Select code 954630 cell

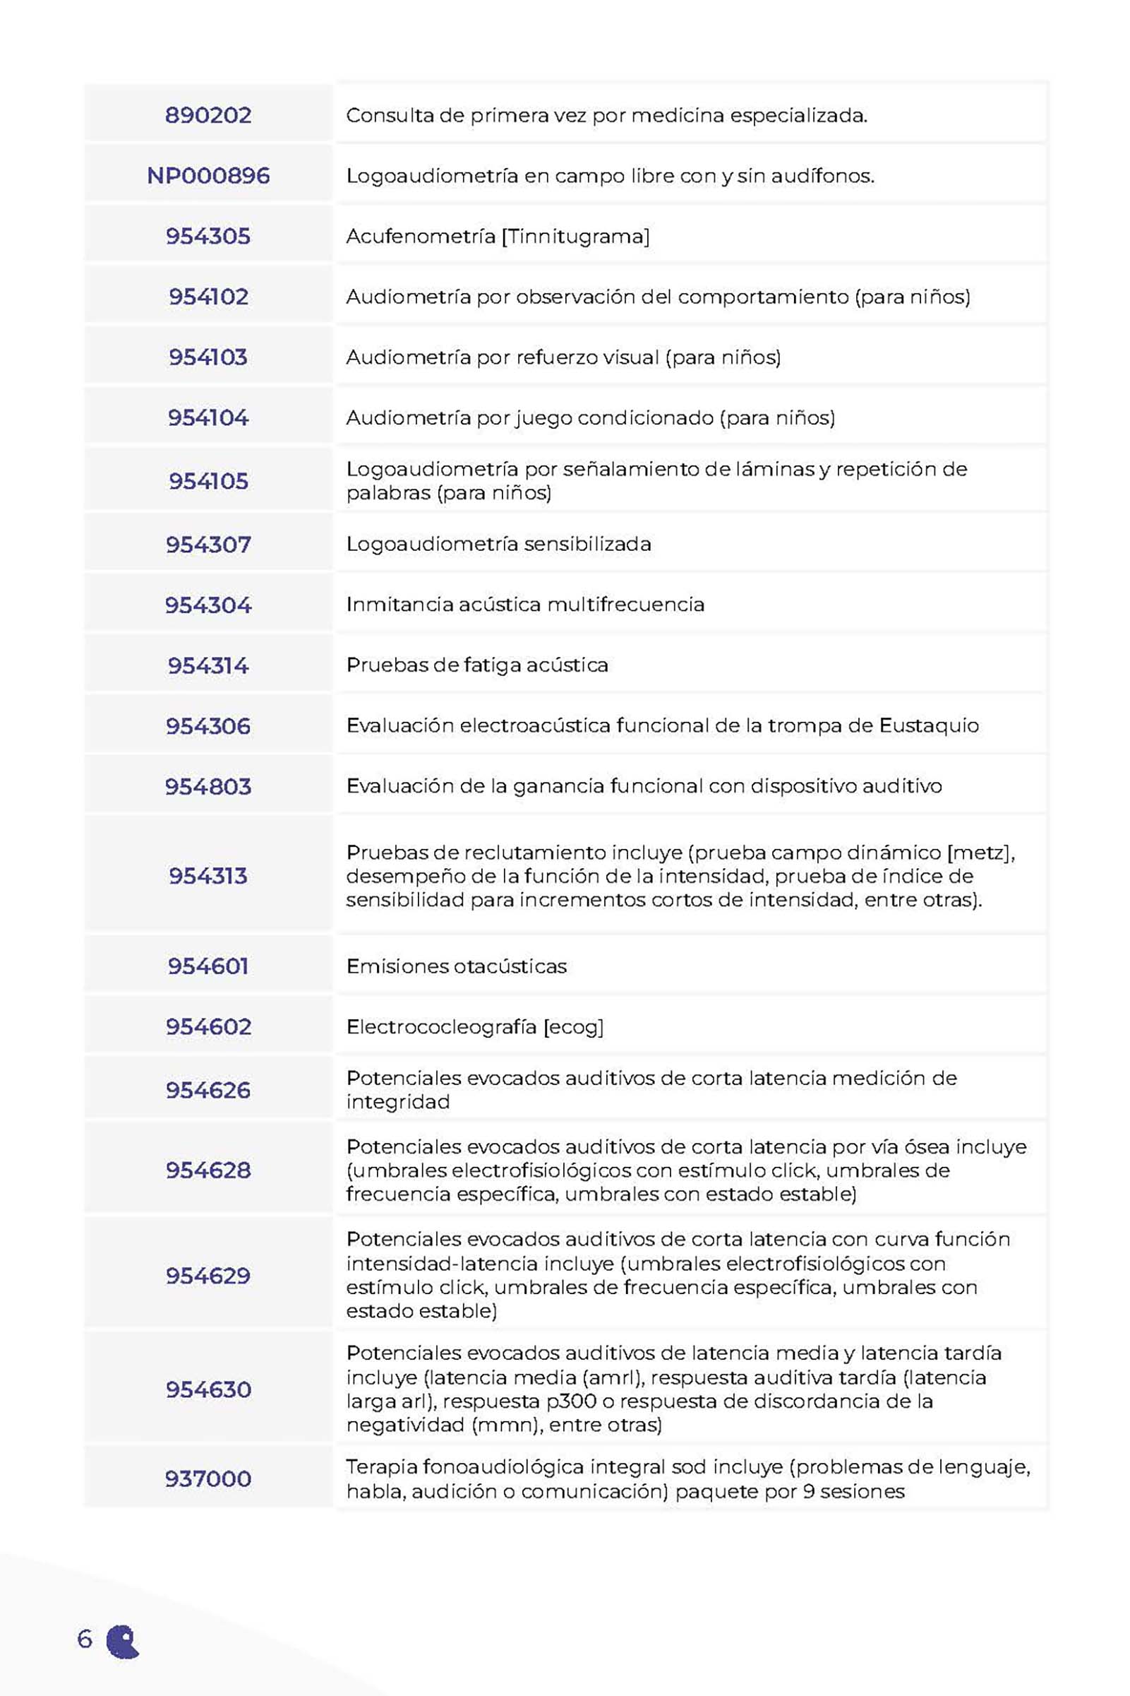(x=208, y=1389)
